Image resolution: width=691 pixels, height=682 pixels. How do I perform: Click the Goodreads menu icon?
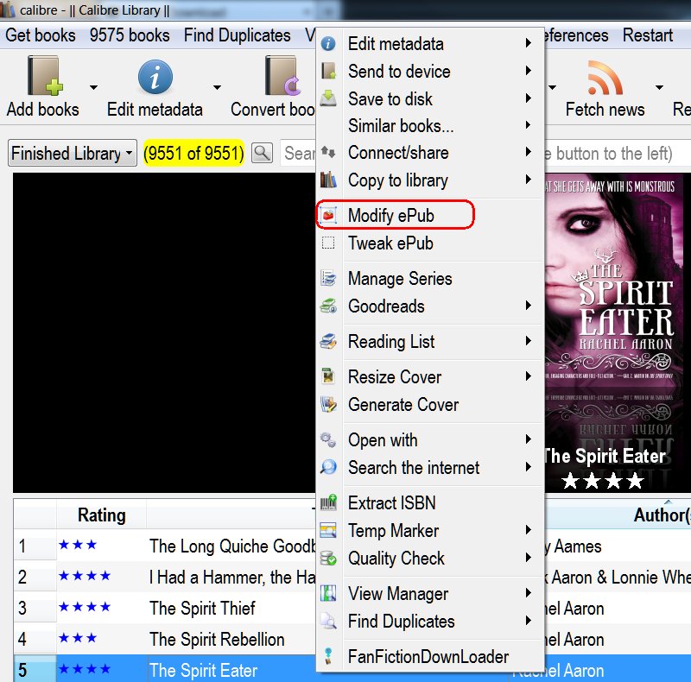[x=328, y=306]
